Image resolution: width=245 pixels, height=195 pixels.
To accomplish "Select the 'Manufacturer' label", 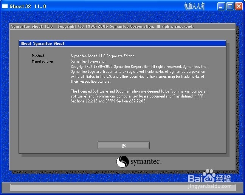I will [x=42, y=61].
